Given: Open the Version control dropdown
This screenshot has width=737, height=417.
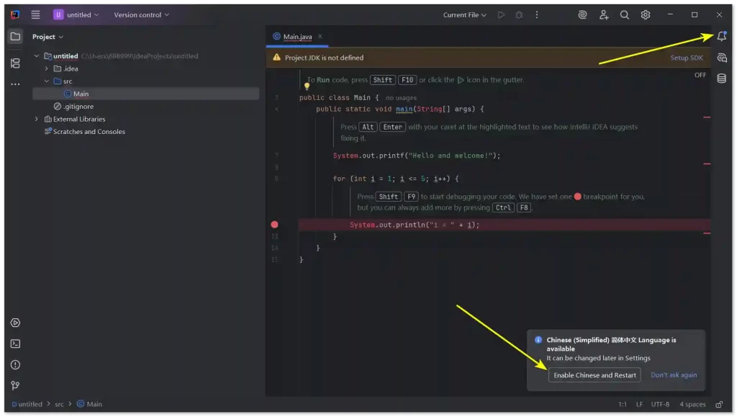Looking at the screenshot, I should click(x=141, y=14).
